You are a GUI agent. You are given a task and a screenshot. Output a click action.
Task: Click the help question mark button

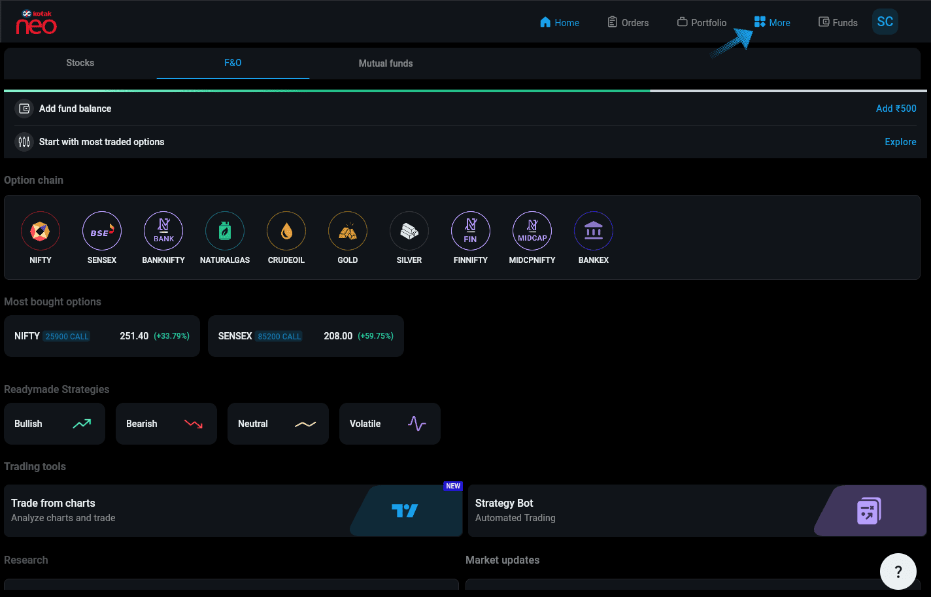coord(898,571)
